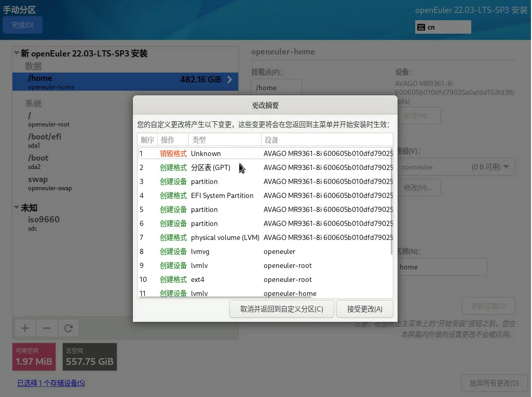The height and width of the screenshot is (397, 532).
Task: Select row 6 创建设备 partition
Action: [x=265, y=223]
